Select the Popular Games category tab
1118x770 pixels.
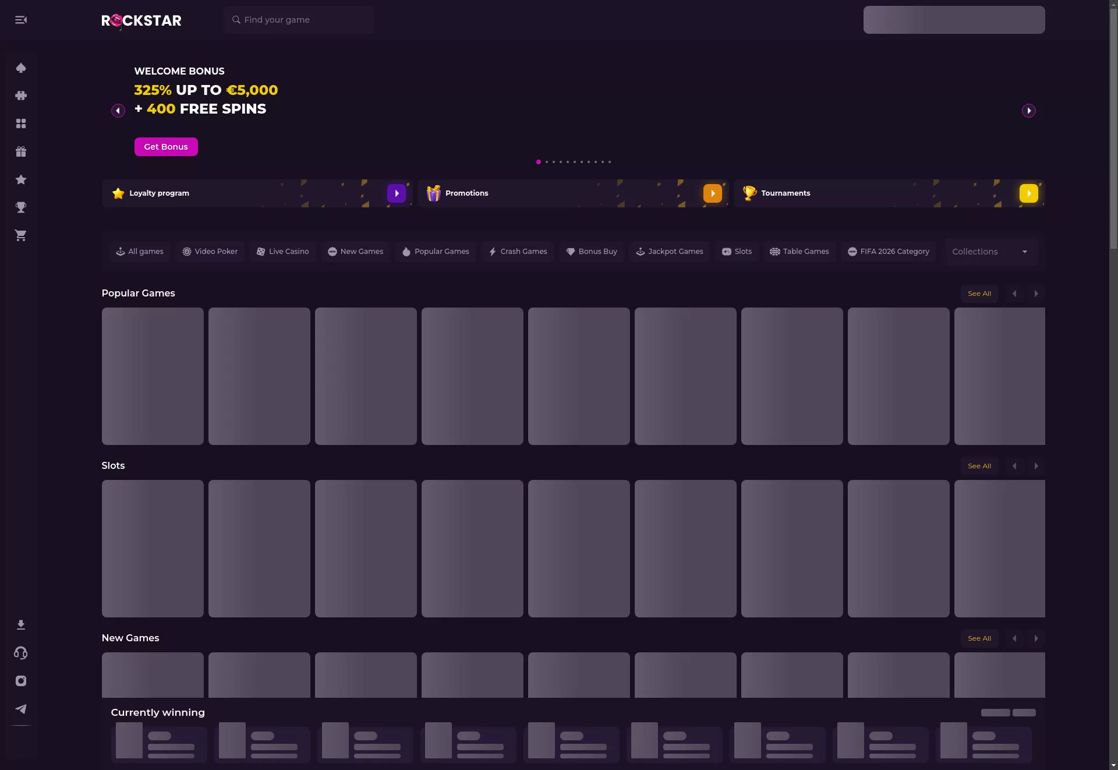point(436,252)
